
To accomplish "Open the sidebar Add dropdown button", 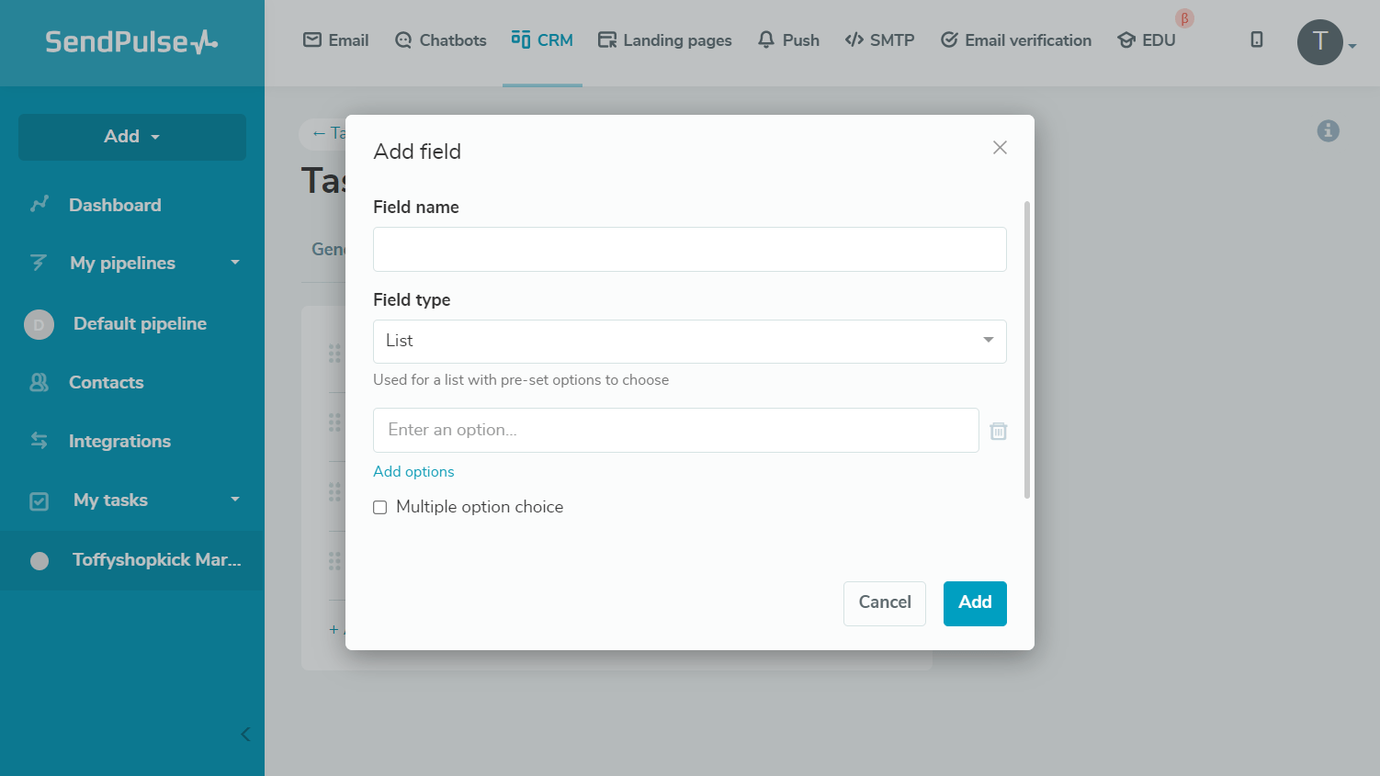I will 132,137.
